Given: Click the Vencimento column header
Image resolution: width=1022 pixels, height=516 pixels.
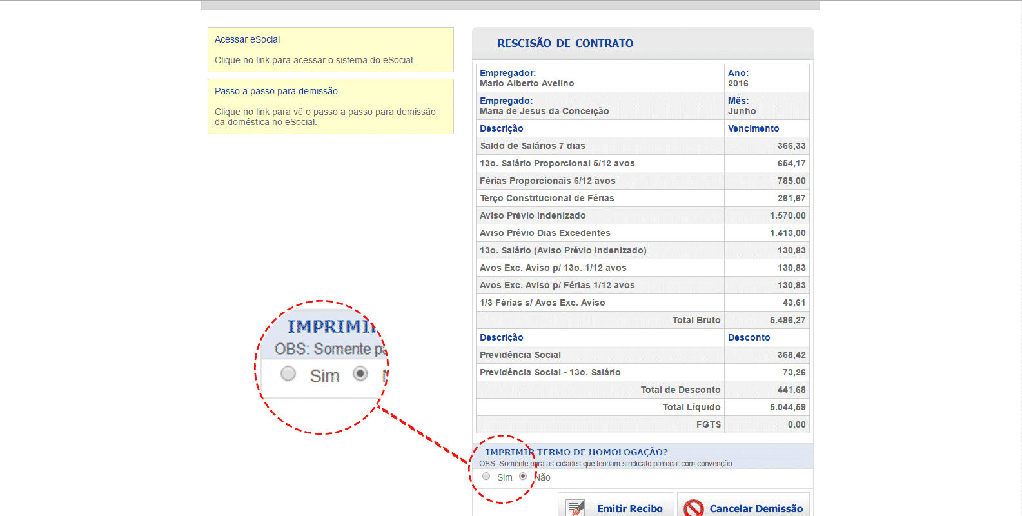Looking at the screenshot, I should pos(753,128).
